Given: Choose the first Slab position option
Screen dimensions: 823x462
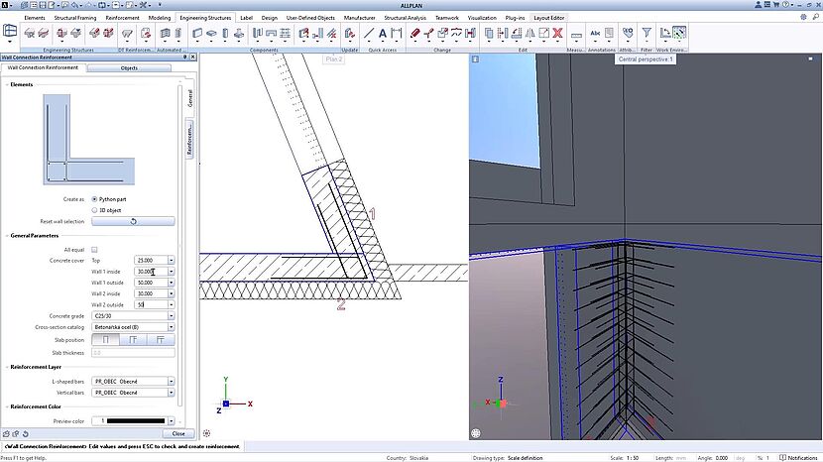Looking at the screenshot, I should coord(105,340).
